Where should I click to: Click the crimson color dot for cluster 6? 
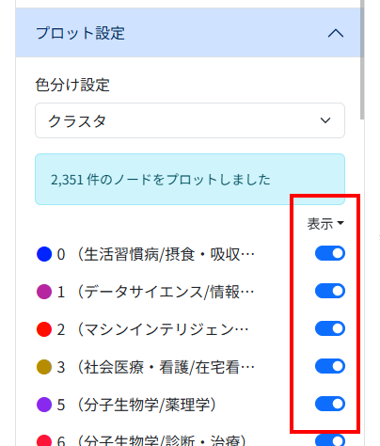pos(44,440)
